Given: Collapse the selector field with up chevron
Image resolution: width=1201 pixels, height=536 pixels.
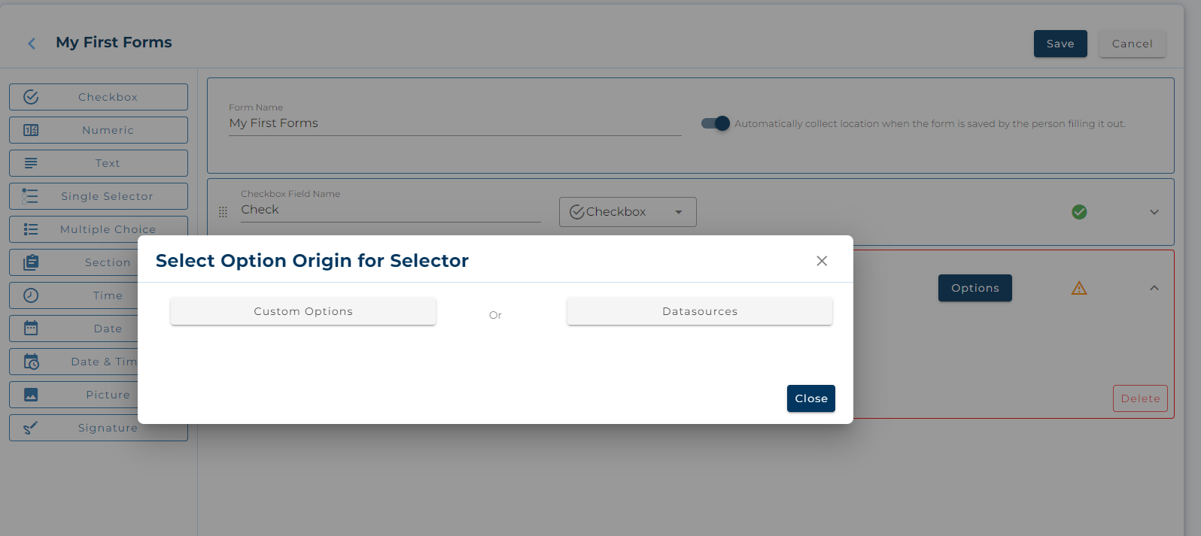Looking at the screenshot, I should coord(1154,288).
